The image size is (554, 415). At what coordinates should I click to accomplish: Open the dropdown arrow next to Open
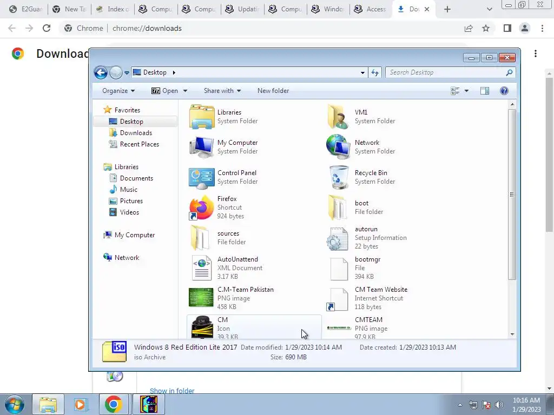tap(185, 91)
